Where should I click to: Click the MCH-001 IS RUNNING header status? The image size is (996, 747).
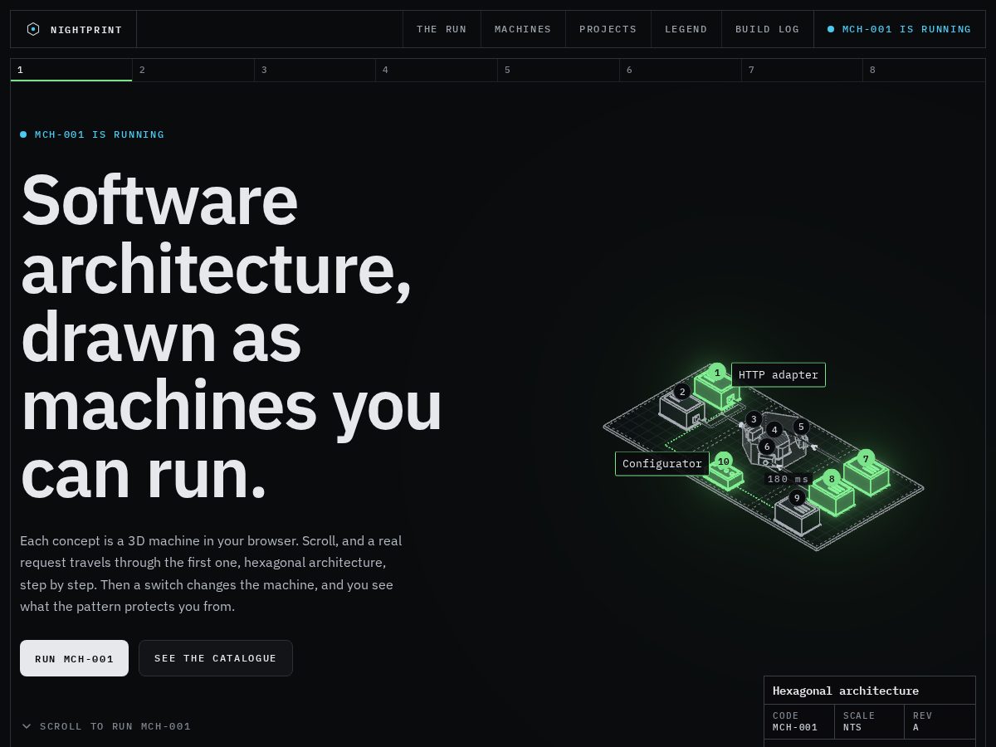pyautogui.click(x=900, y=29)
